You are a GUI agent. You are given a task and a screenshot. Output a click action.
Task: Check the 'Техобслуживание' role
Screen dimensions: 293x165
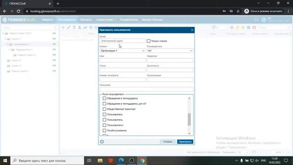[104, 130]
